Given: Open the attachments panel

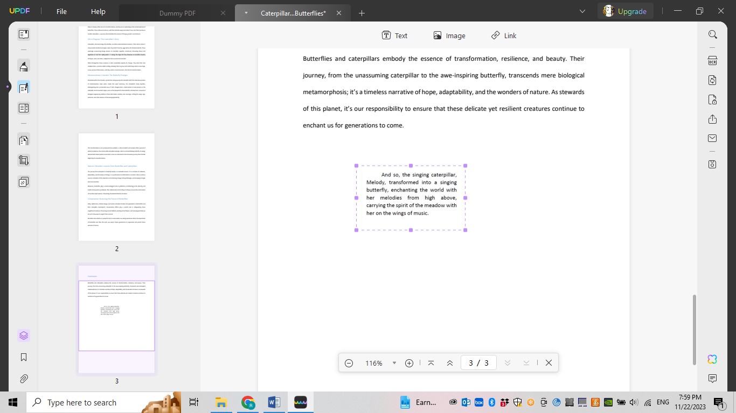Looking at the screenshot, I should pos(23,378).
